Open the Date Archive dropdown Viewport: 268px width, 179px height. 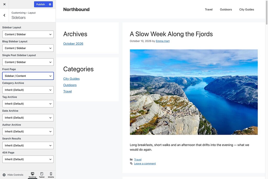pyautogui.click(x=28, y=118)
